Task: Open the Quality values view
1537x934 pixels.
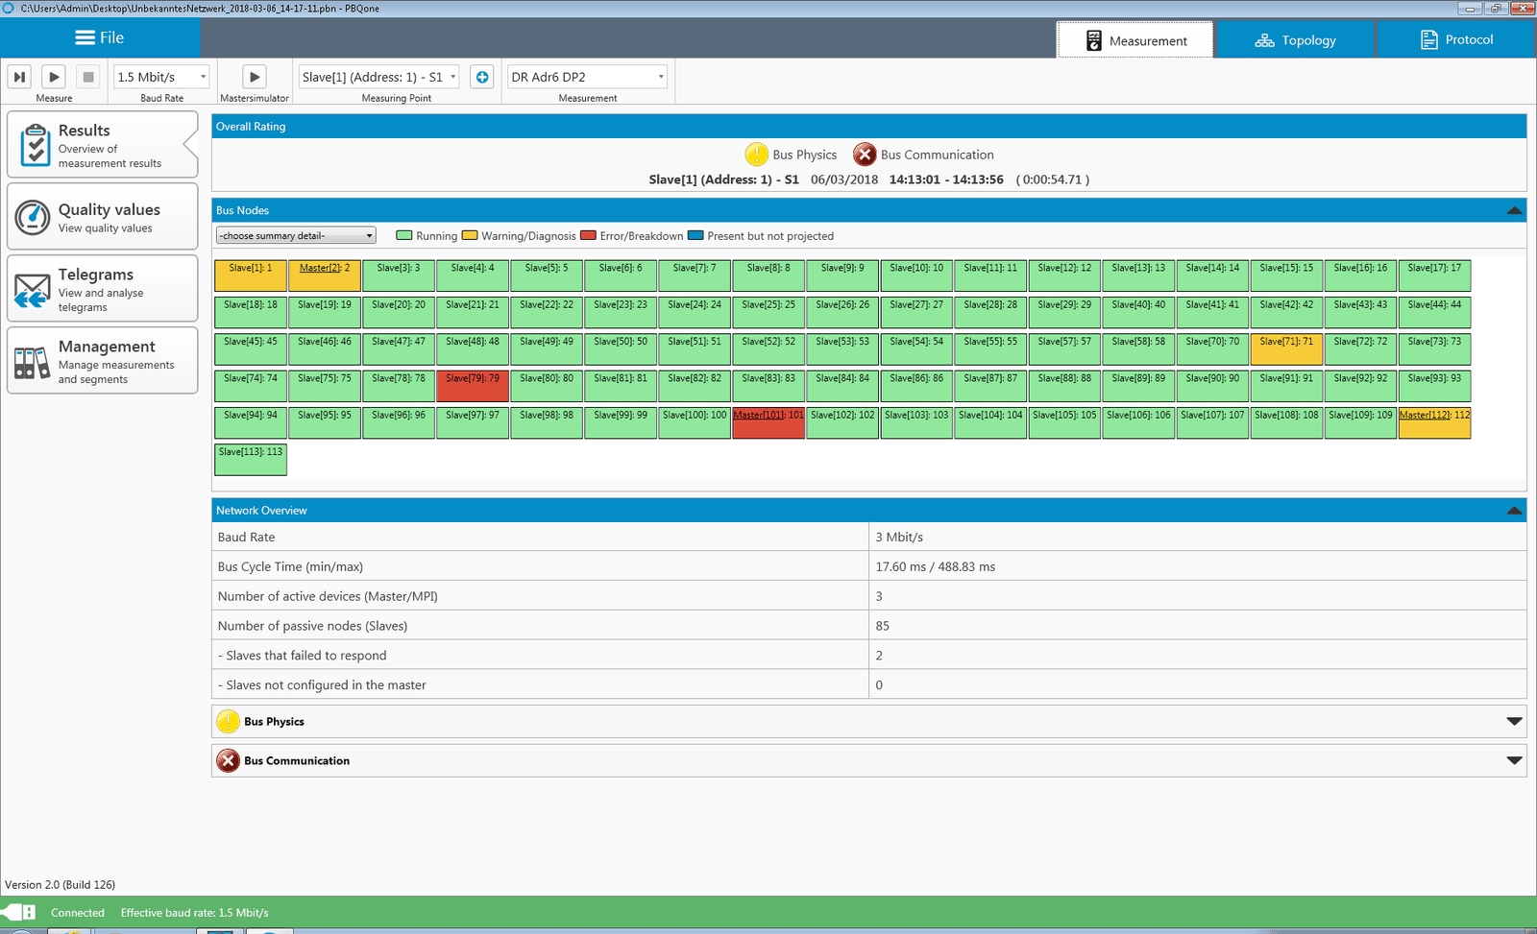Action: point(102,217)
